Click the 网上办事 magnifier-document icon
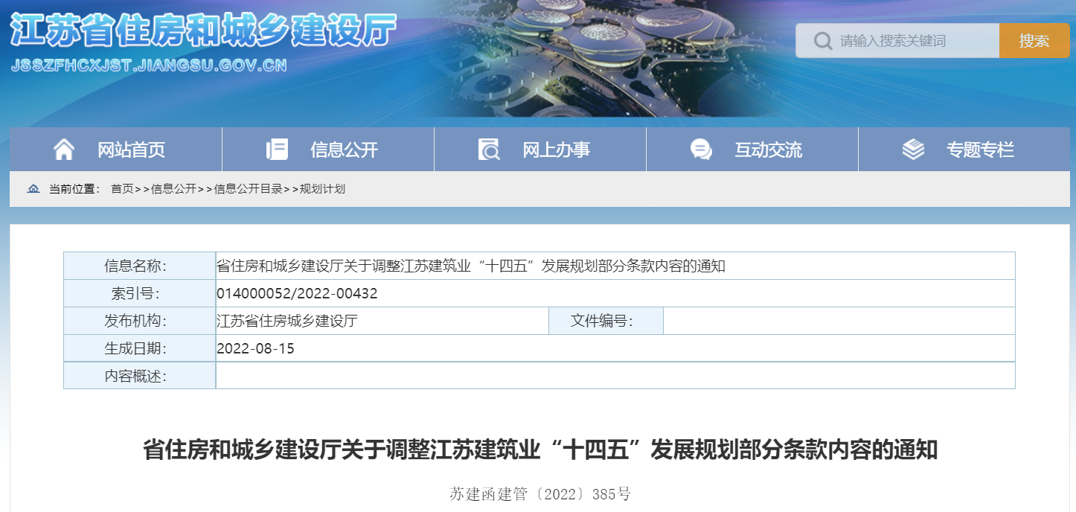This screenshot has width=1076, height=512. pos(488,149)
